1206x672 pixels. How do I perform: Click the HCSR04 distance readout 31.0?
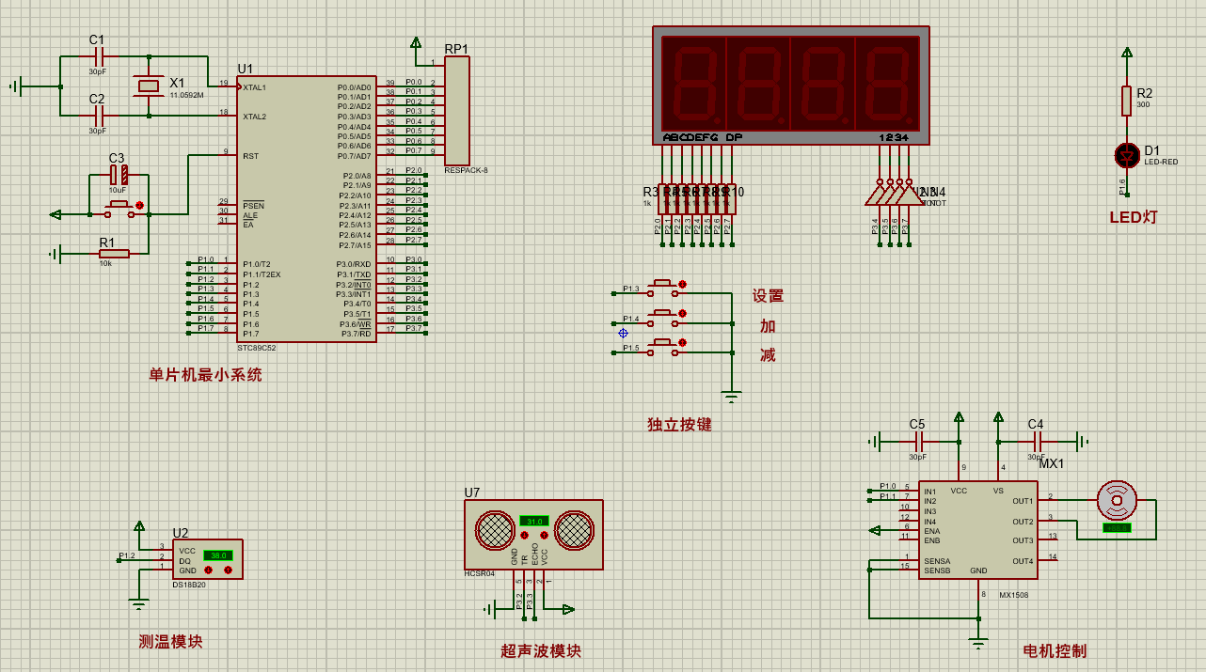(x=533, y=521)
